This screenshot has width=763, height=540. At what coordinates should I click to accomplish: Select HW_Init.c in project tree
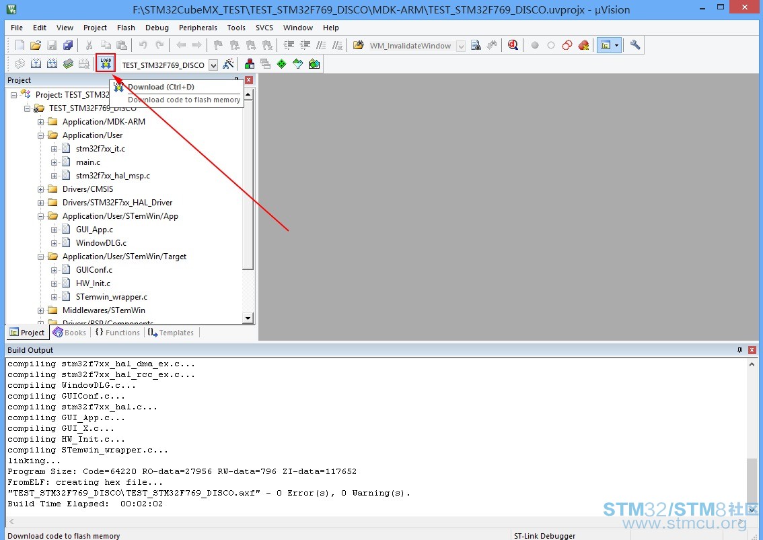click(x=93, y=283)
